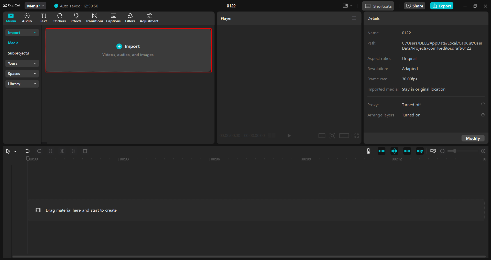This screenshot has height=260, width=491.
Task: Select the voiceover microphone icon
Action: point(368,151)
